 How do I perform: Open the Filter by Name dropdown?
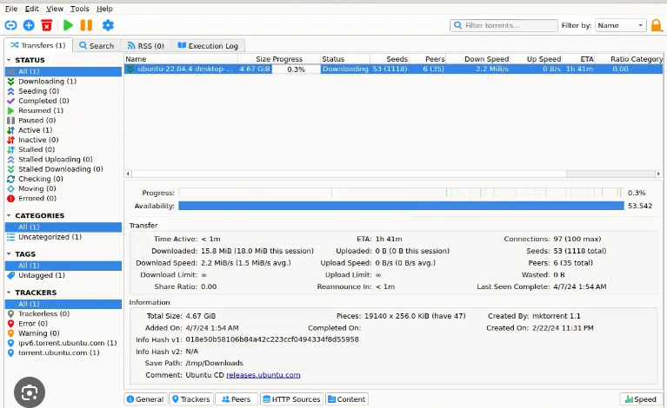pyautogui.click(x=619, y=26)
